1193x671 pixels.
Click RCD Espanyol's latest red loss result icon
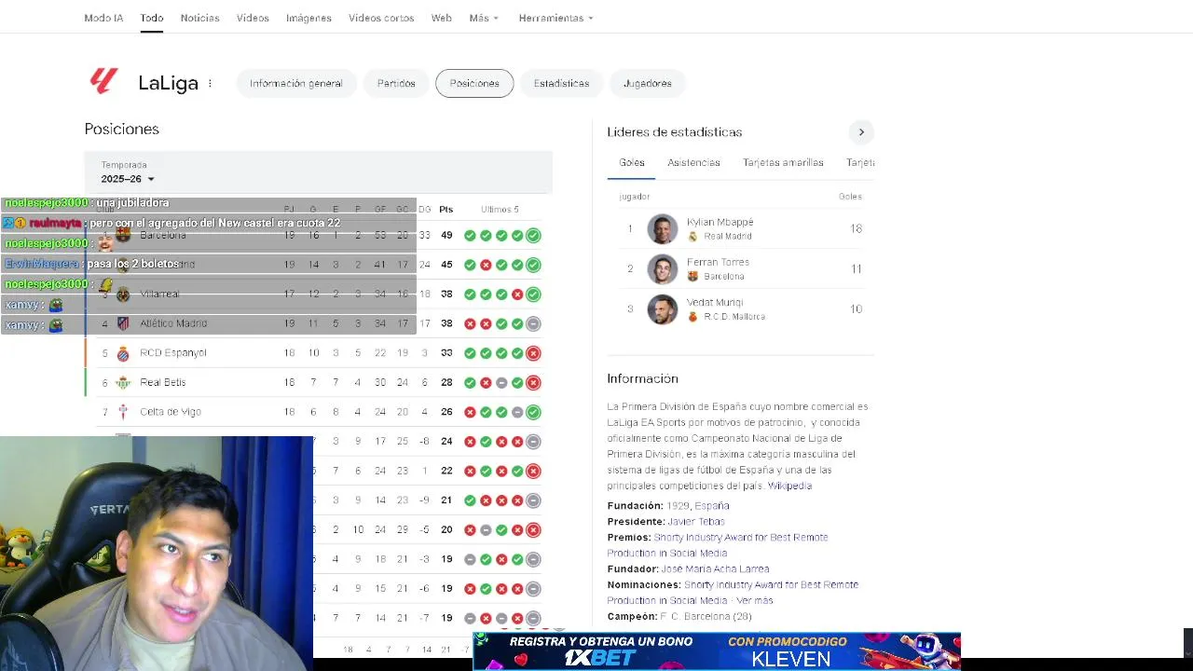click(533, 353)
